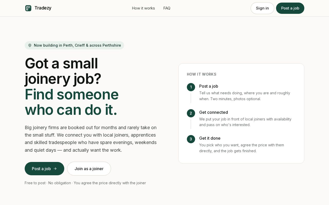Click the Tradezy logo icon
Viewport: 329px width, 205px height.
[x=28, y=8]
